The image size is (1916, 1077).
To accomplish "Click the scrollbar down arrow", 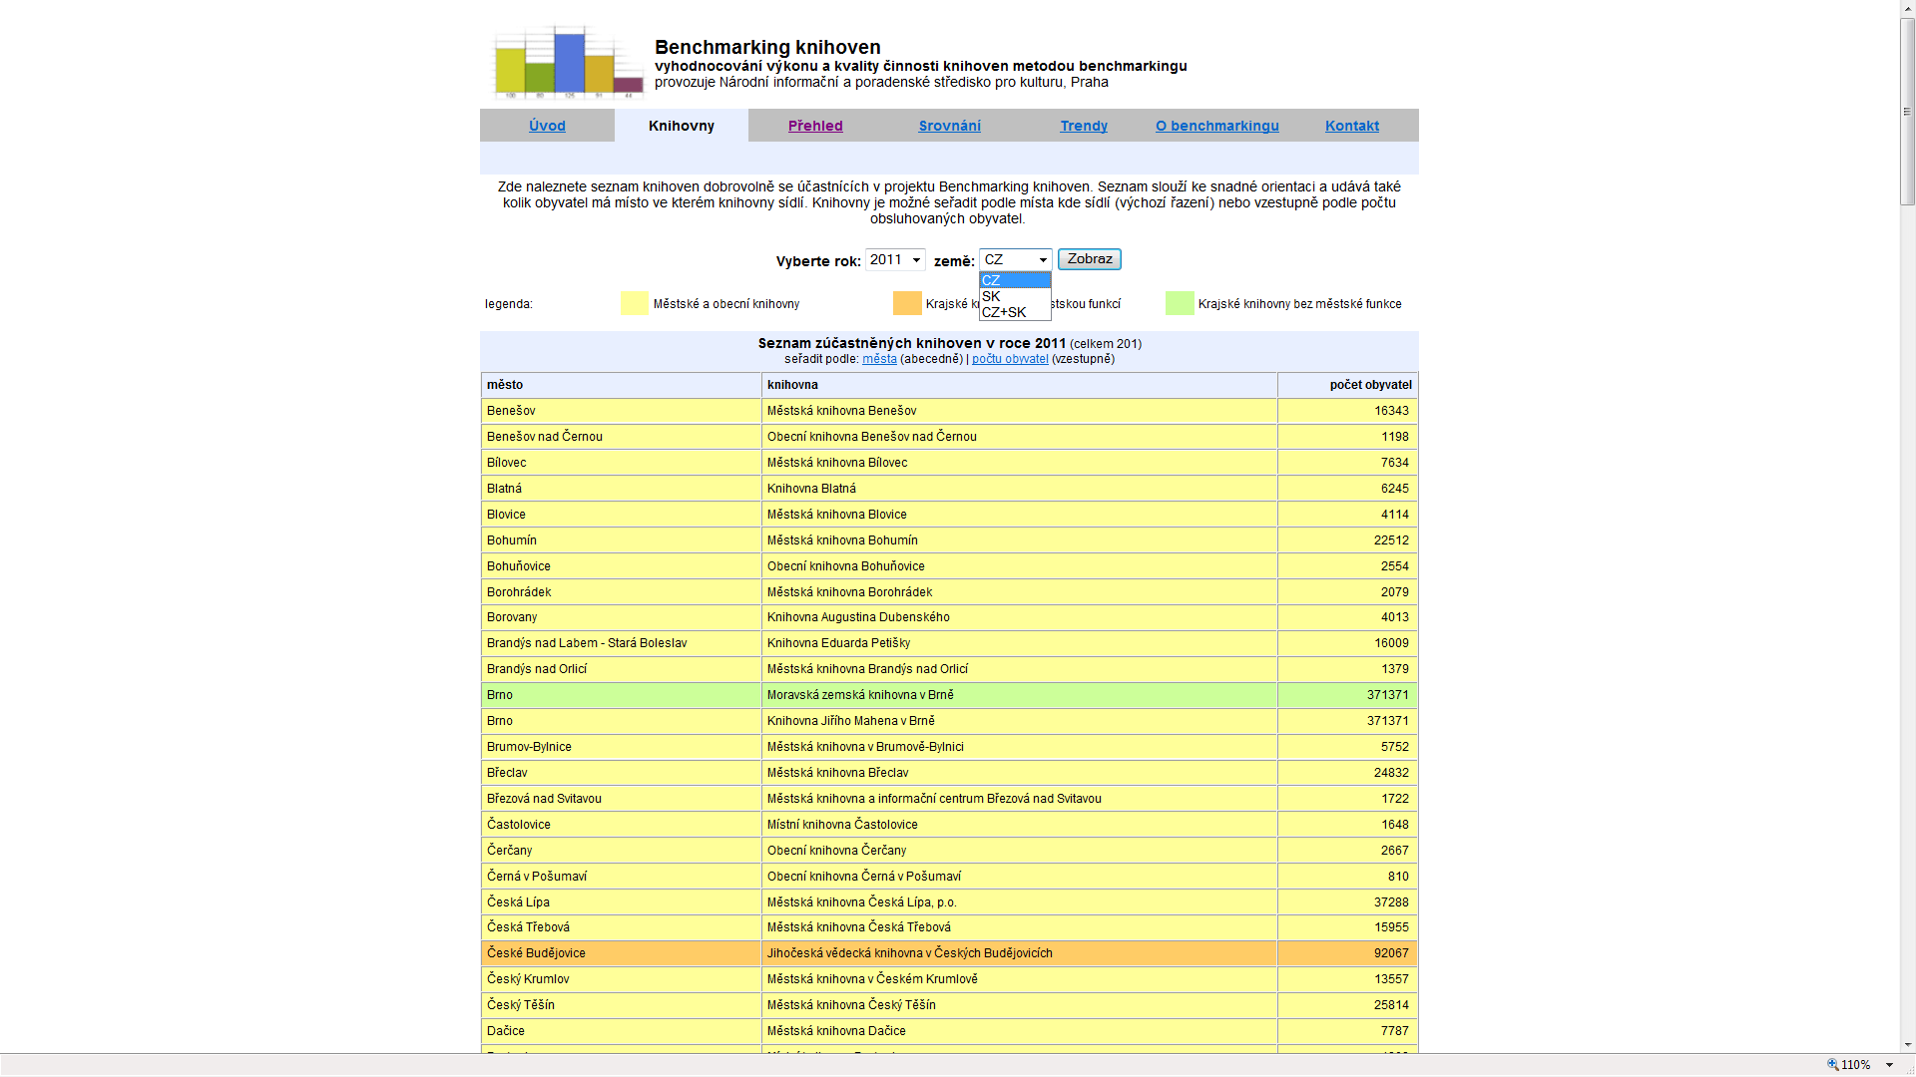I will (1907, 1045).
